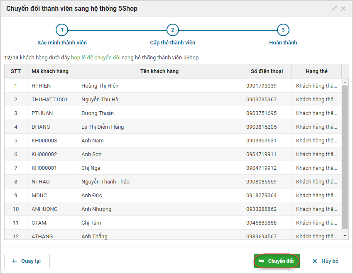This screenshot has width=353, height=274.
Task: Click the Tên khách hàng column header
Action: point(159,71)
